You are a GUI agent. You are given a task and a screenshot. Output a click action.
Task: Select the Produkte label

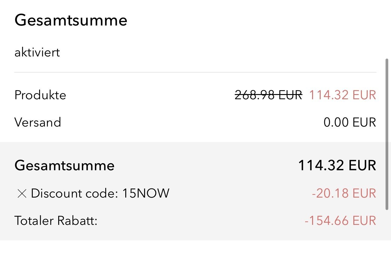pos(40,95)
